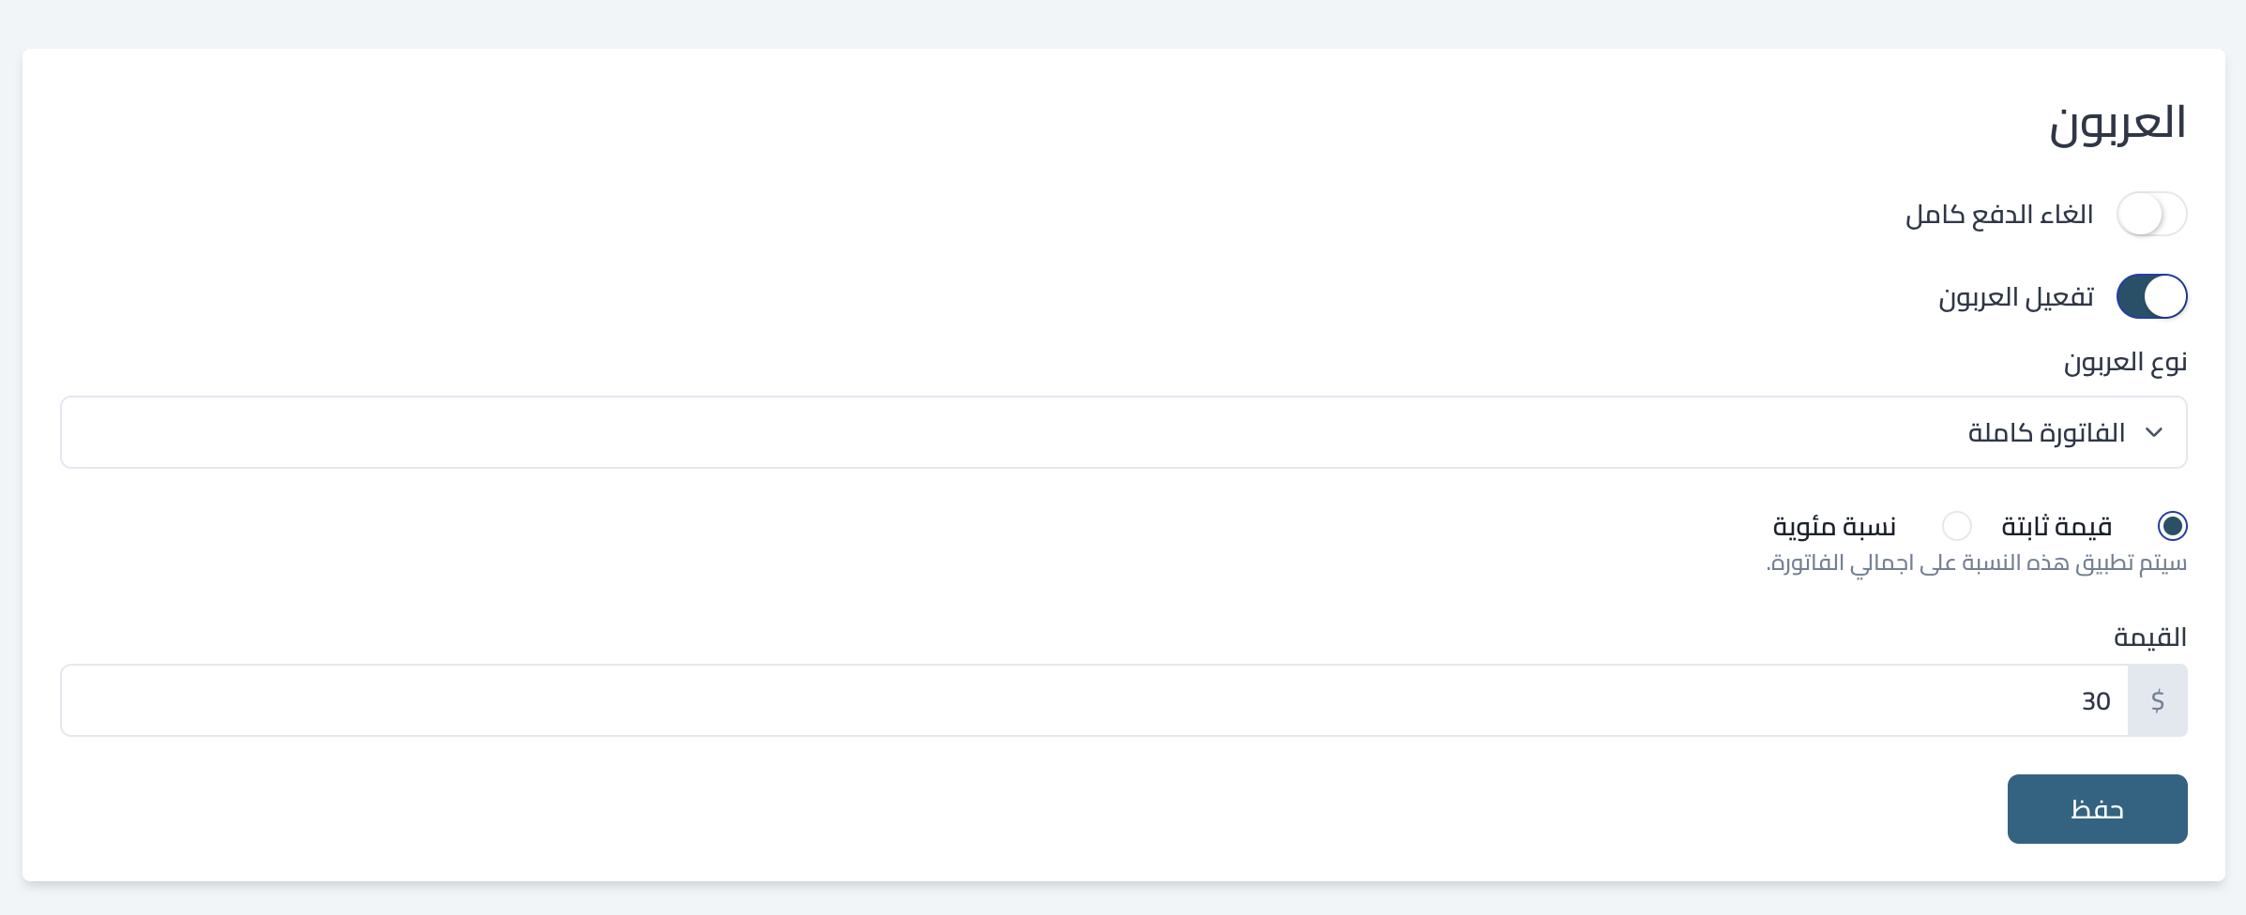
Task: Click the حفظ save button
Action: tap(2097, 809)
